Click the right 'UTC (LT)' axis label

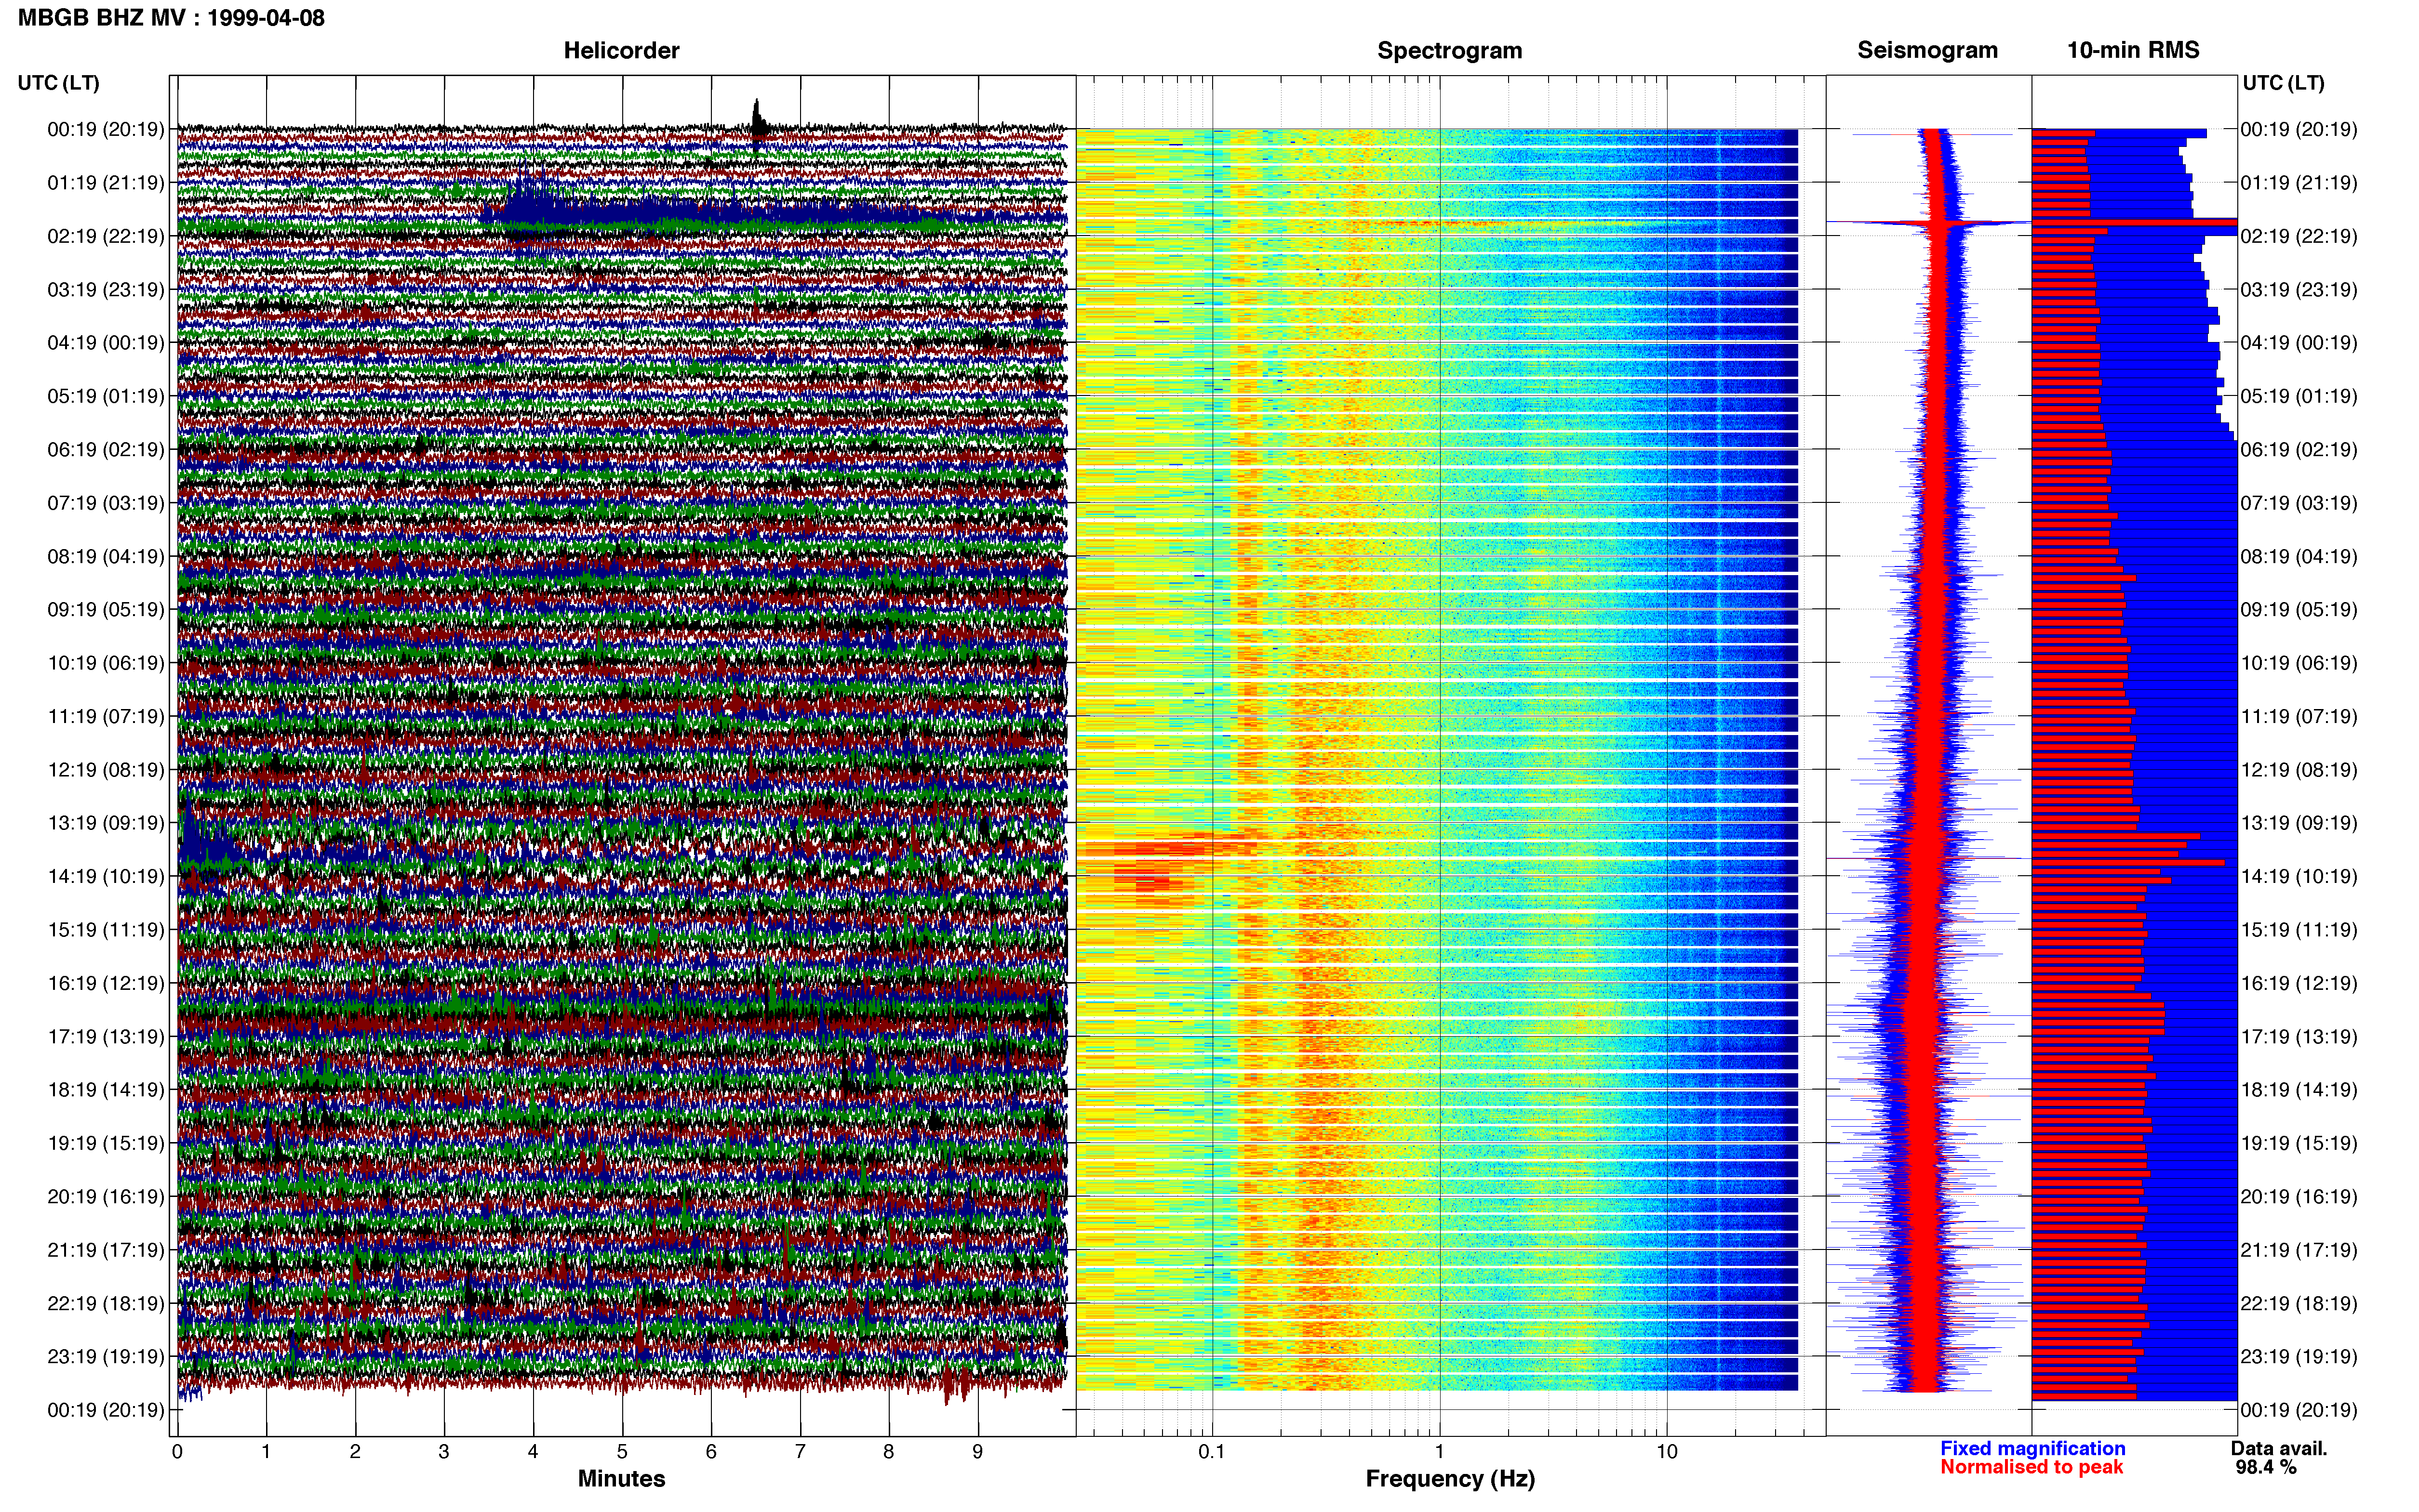click(2283, 83)
